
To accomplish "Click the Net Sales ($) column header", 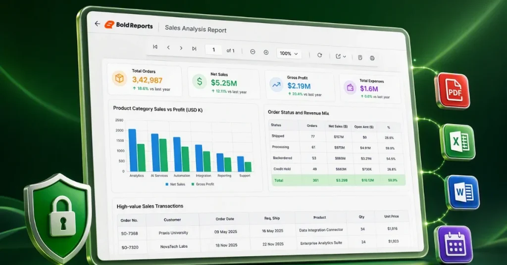I will tap(338, 126).
